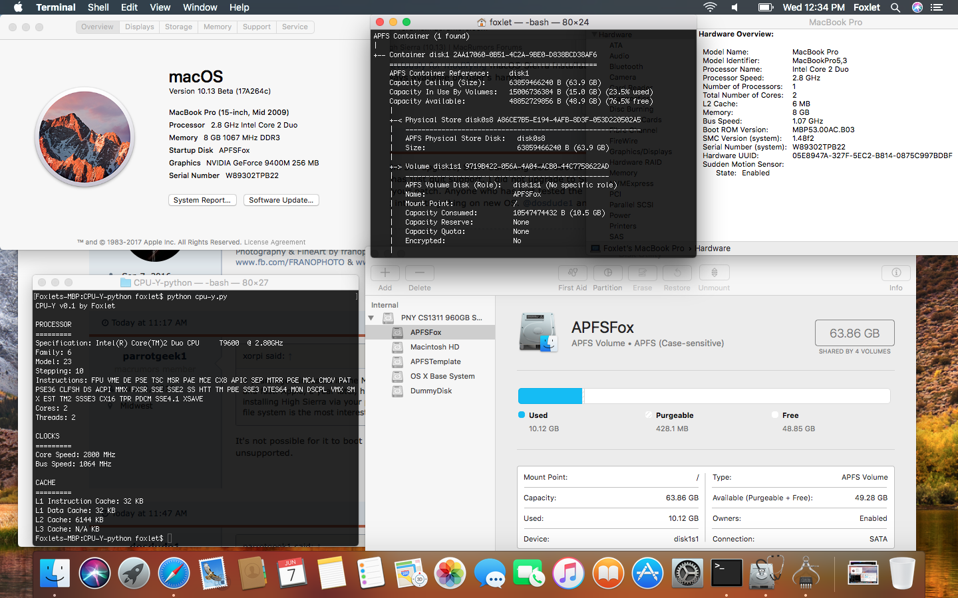
Task: Launch Siri from the Dock
Action: [x=94, y=573]
